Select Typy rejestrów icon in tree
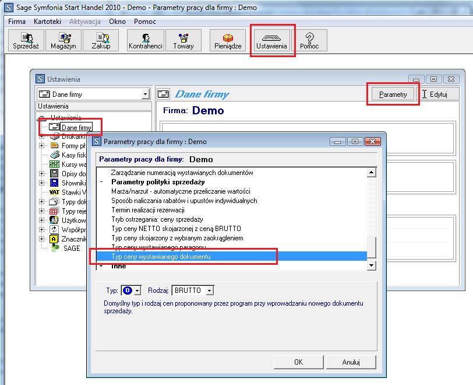This screenshot has width=473, height=385. point(54,211)
